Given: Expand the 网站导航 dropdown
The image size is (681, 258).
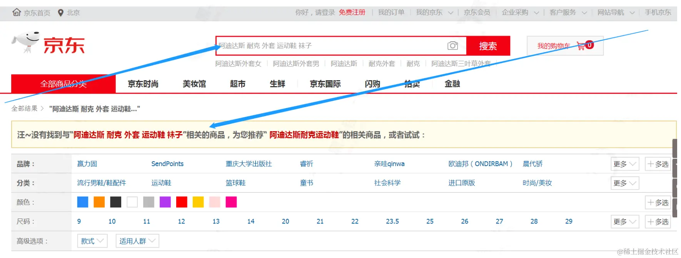Looking at the screenshot, I should click(x=616, y=12).
